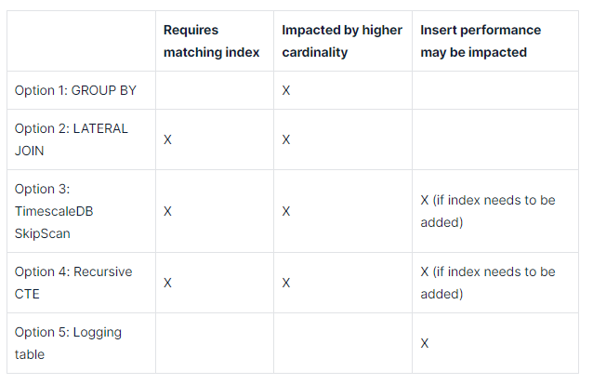Select the 'Option 1: GROUP BY' row label
The height and width of the screenshot is (384, 593).
tap(75, 90)
